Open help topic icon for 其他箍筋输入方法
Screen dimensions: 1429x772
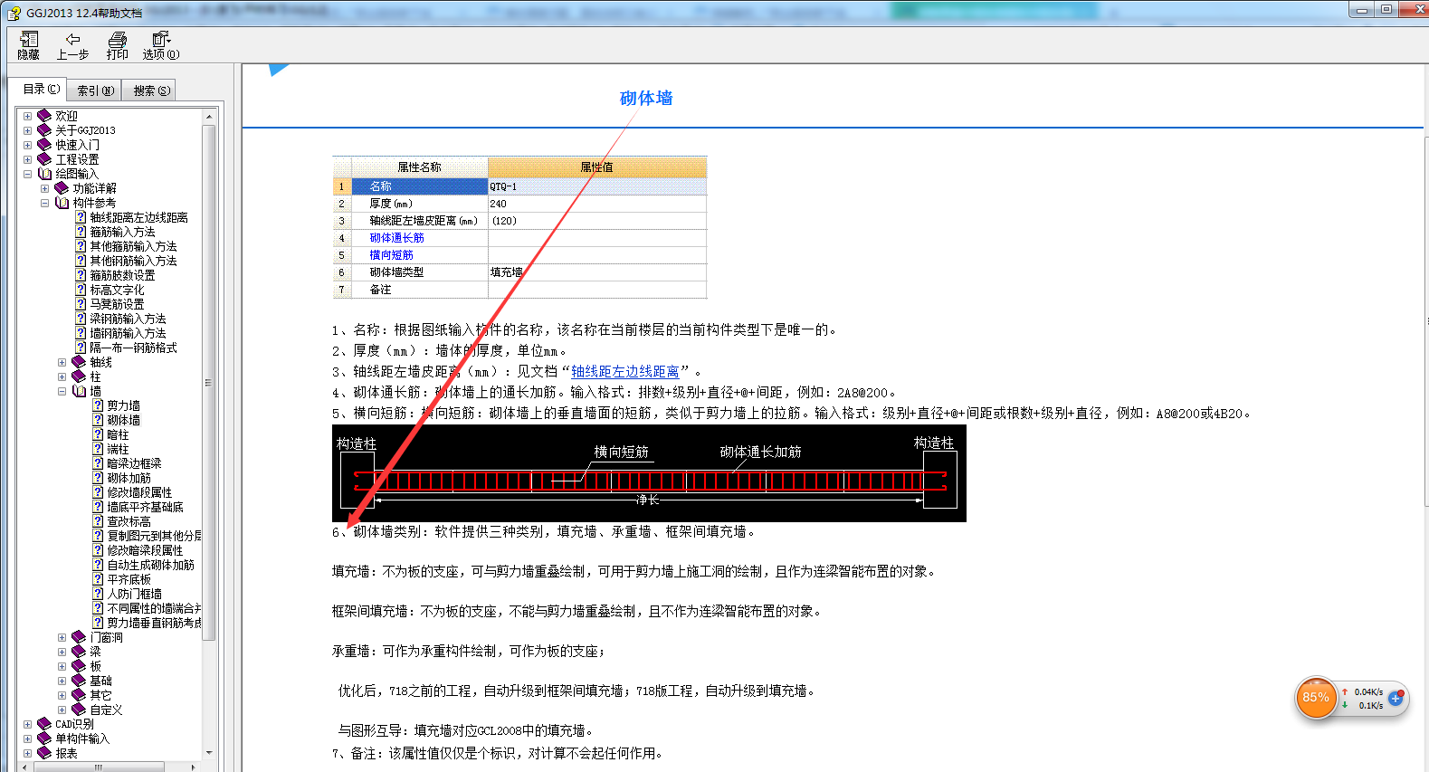81,246
